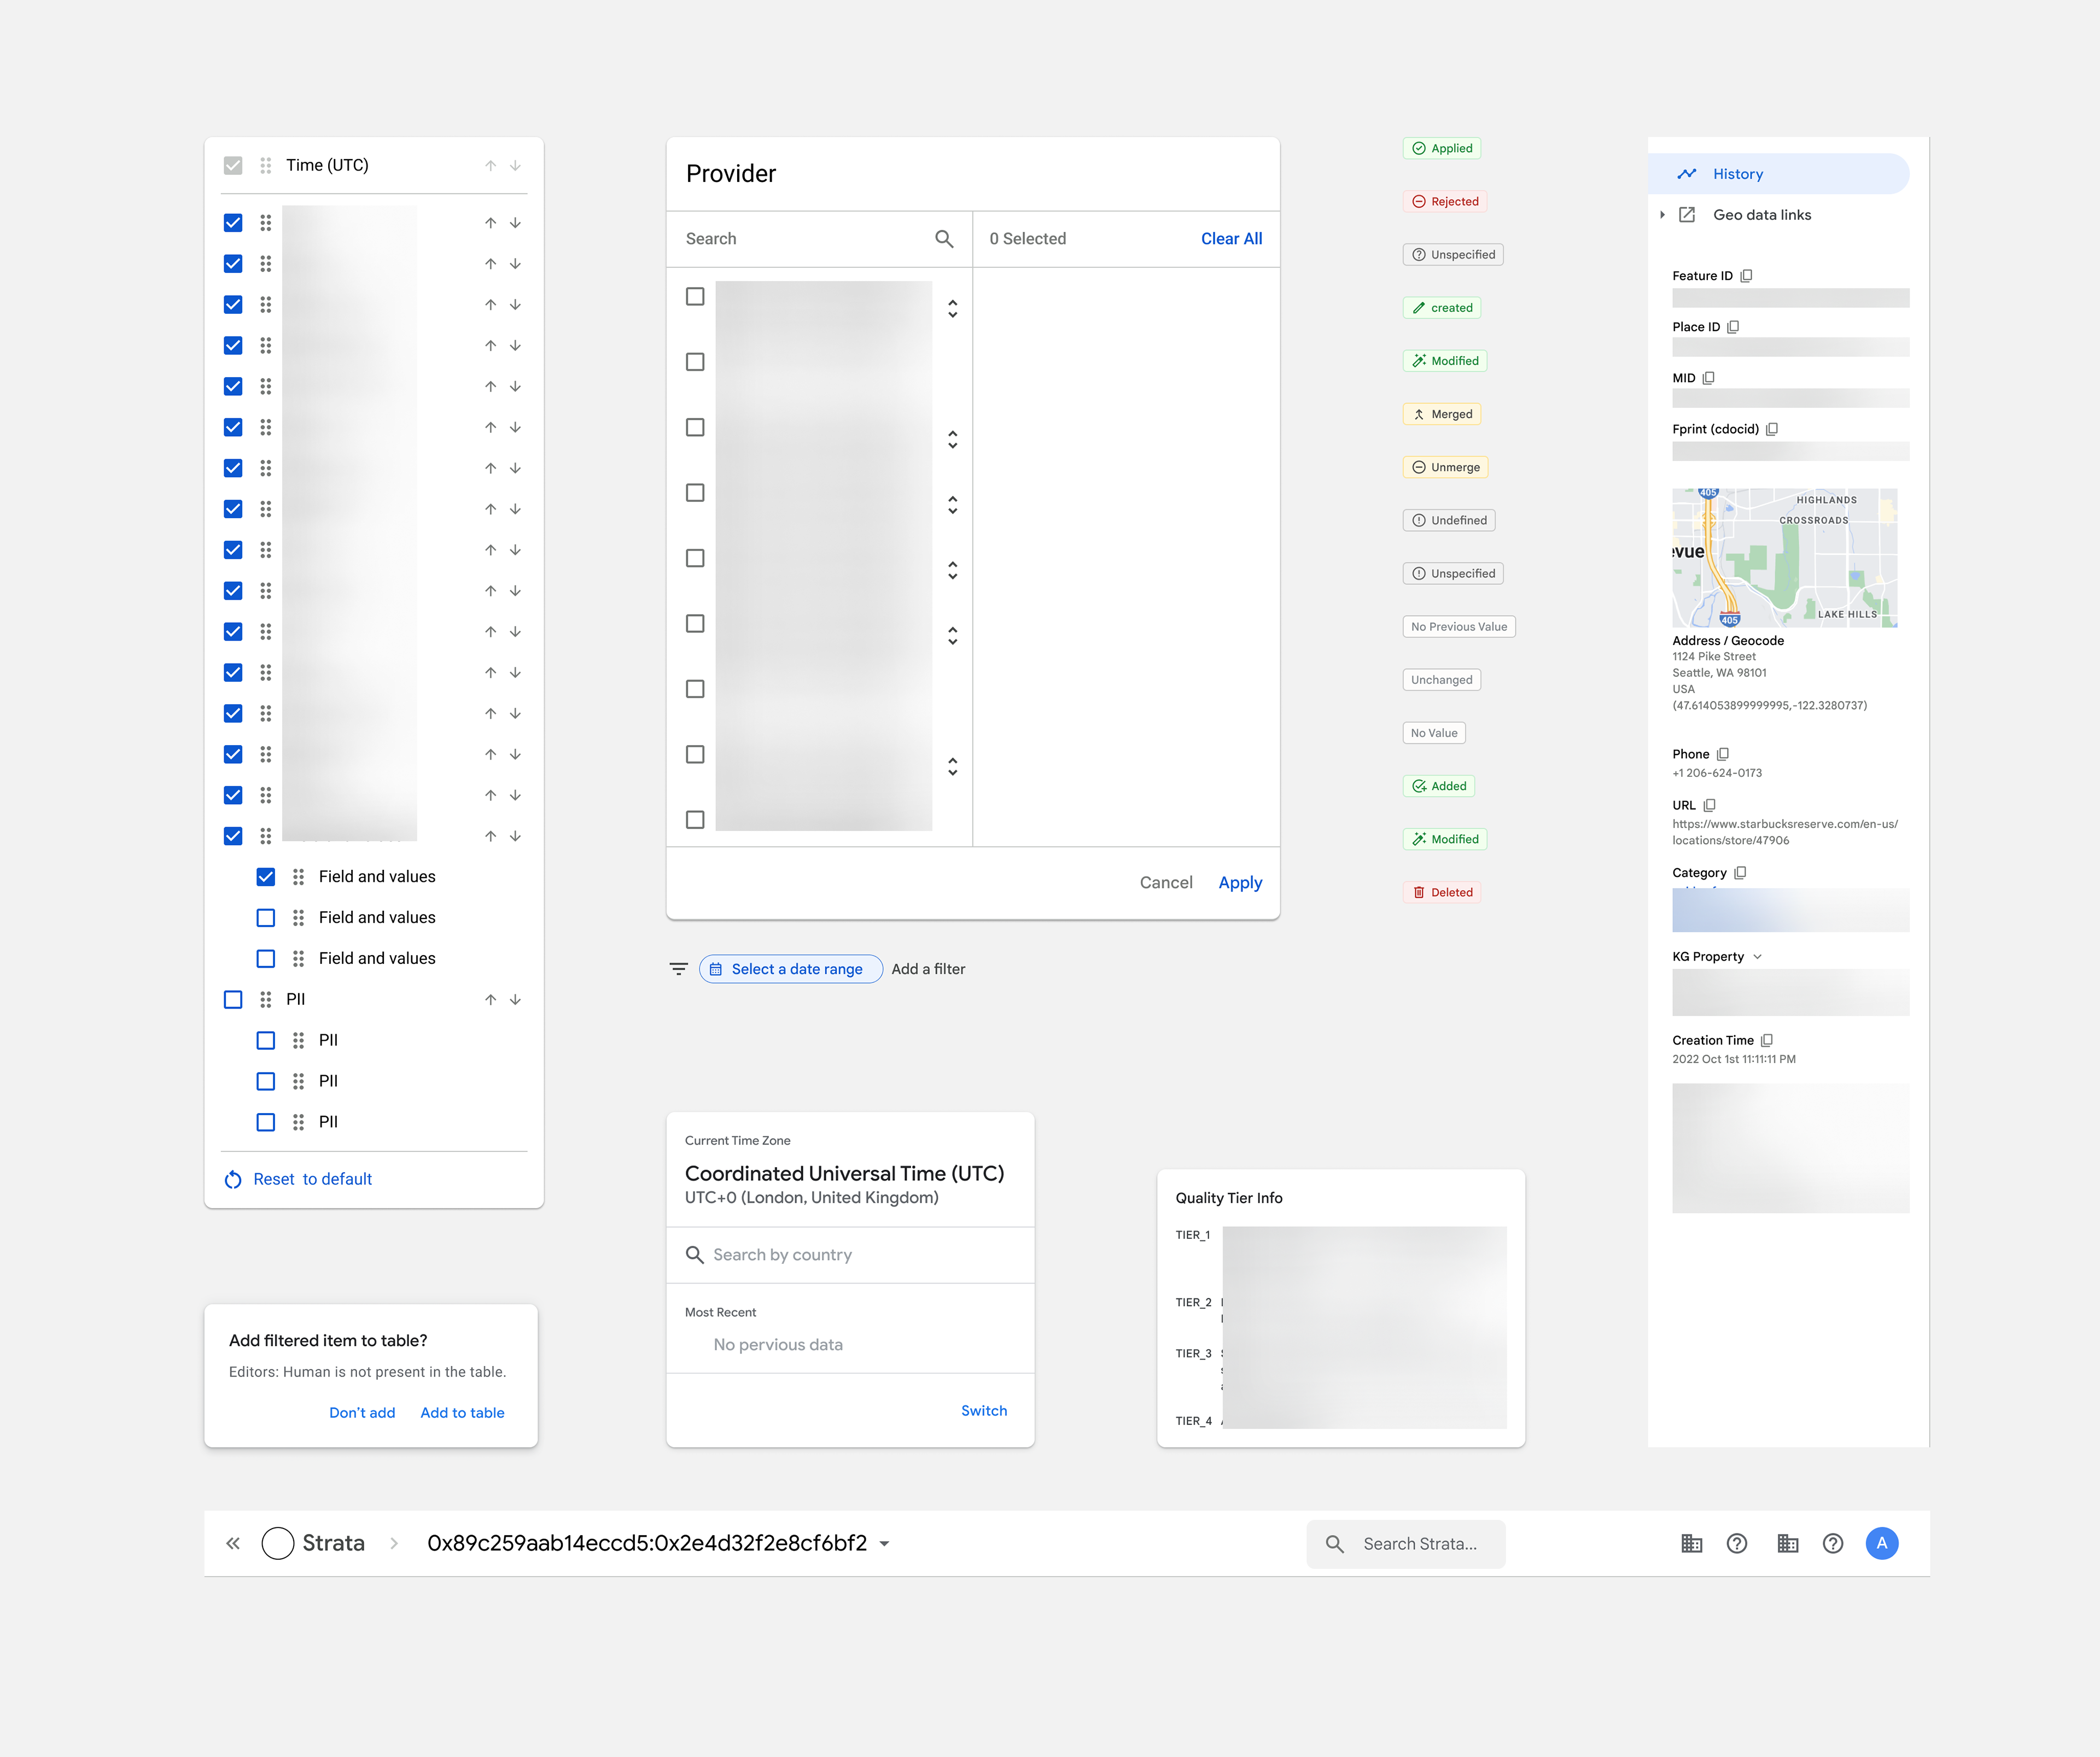The width and height of the screenshot is (2100, 1757).
Task: Click the Strata circle logo
Action: 277,1543
